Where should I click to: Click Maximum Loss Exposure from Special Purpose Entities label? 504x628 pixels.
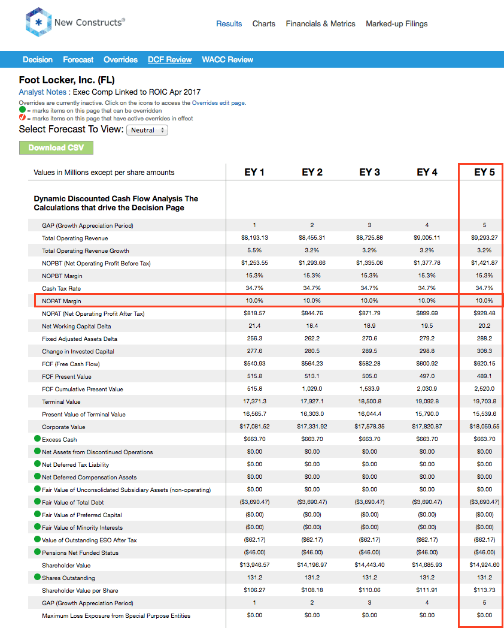pyautogui.click(x=116, y=615)
